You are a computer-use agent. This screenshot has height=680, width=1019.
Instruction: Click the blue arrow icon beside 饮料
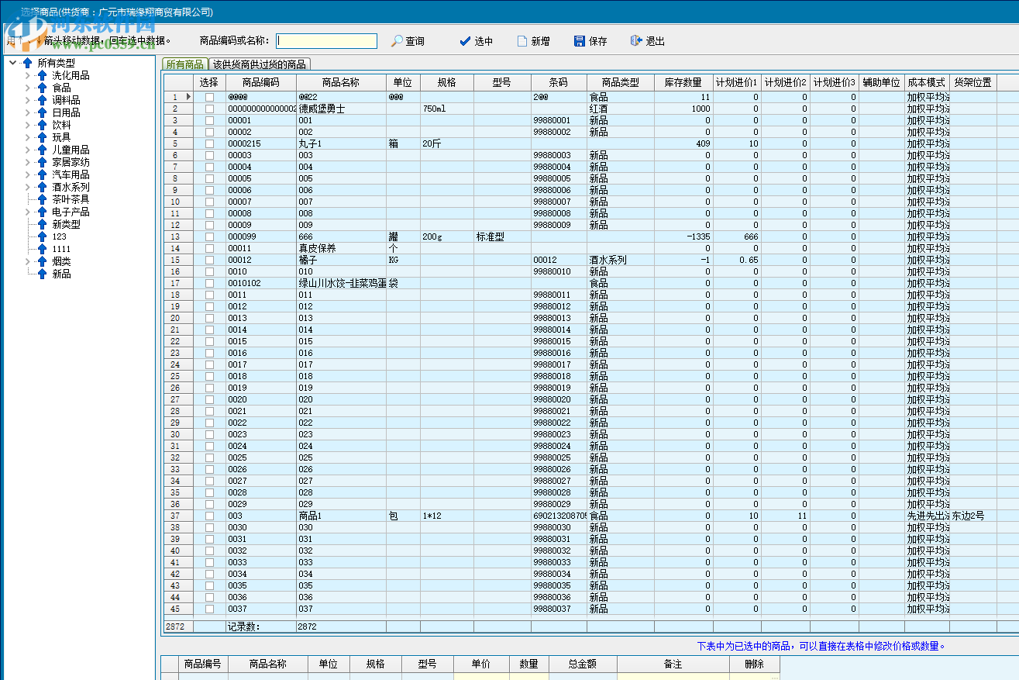(42, 125)
